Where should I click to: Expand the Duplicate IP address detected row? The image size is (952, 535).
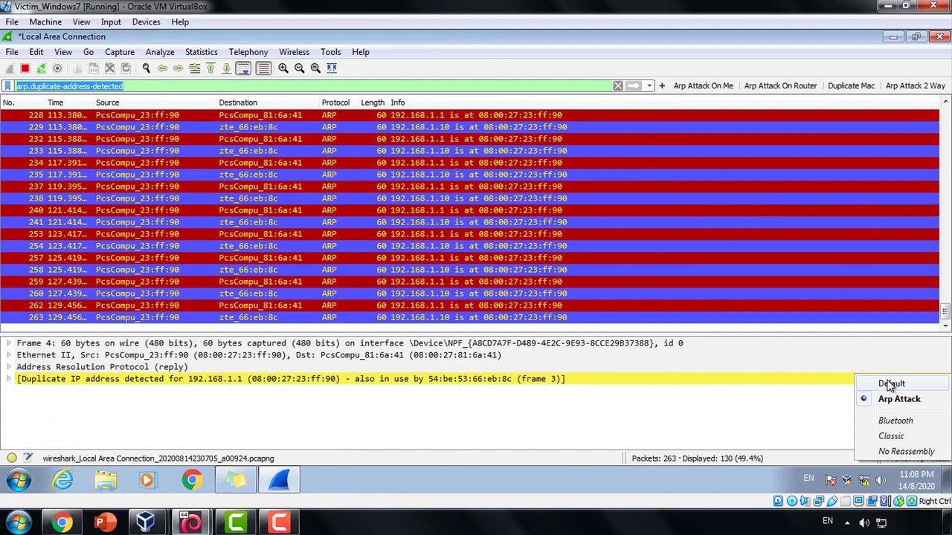(8, 379)
